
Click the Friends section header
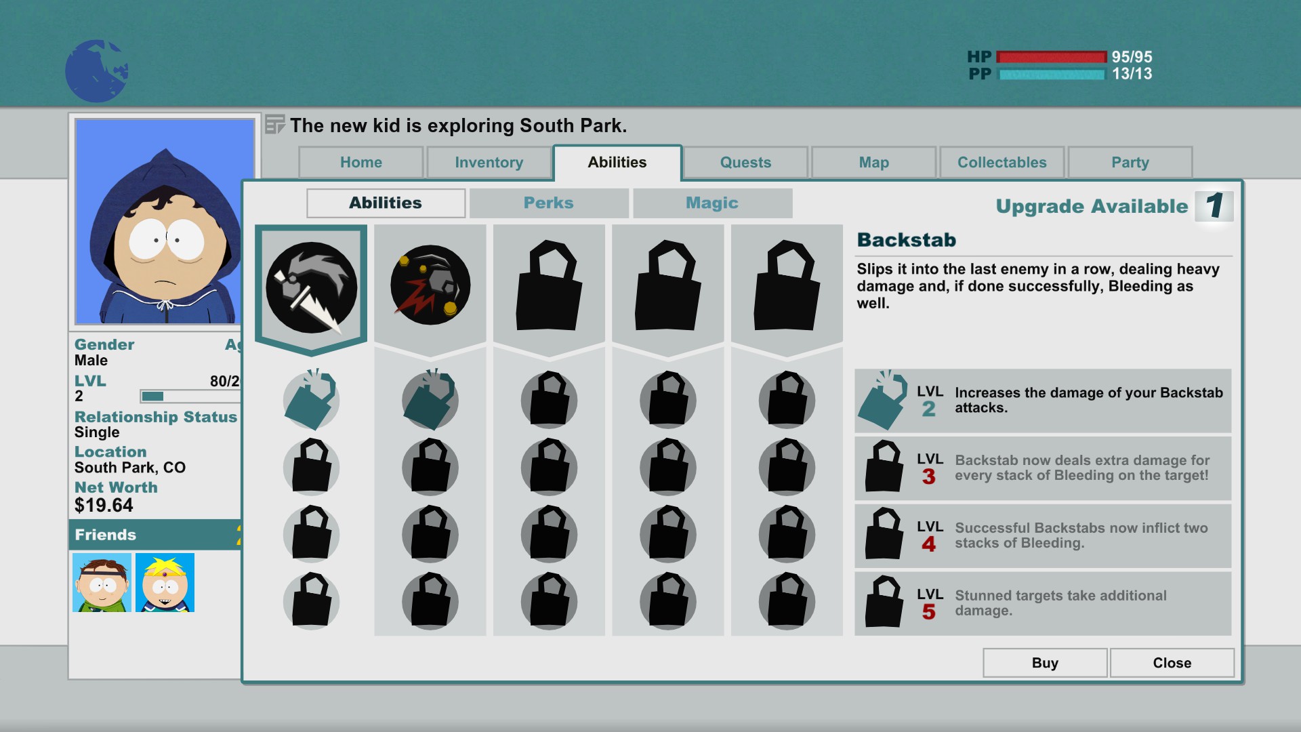pyautogui.click(x=155, y=535)
